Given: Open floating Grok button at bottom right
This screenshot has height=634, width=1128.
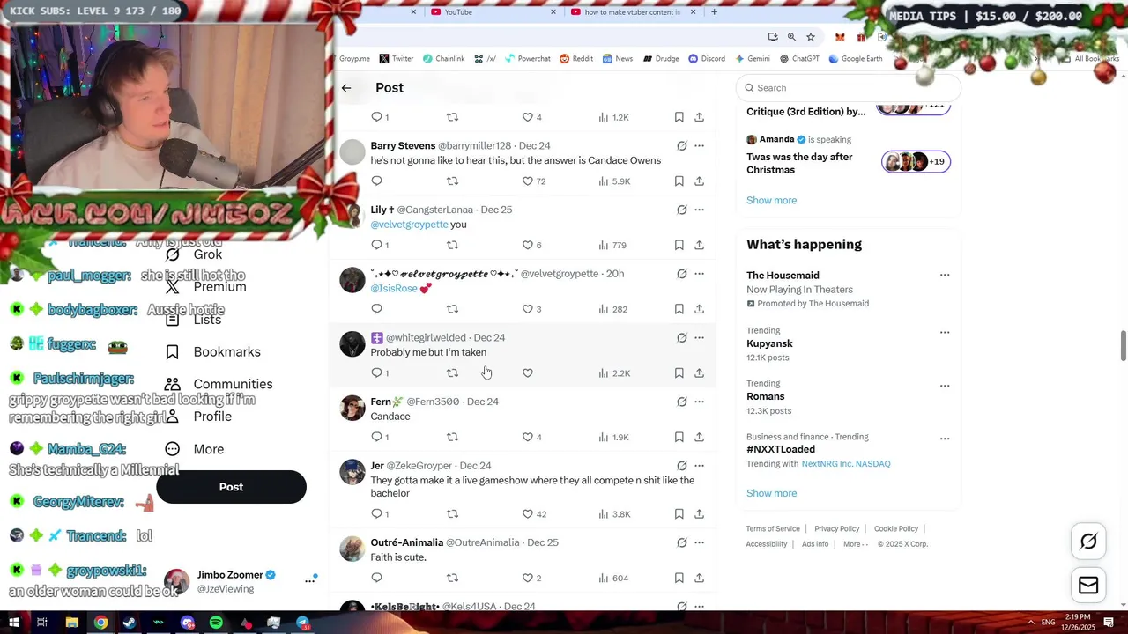Looking at the screenshot, I should click(x=1088, y=542).
